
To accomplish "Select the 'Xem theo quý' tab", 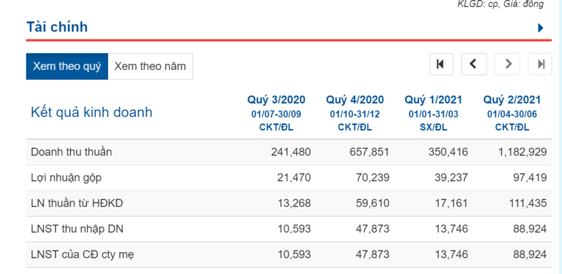I will click(x=67, y=66).
